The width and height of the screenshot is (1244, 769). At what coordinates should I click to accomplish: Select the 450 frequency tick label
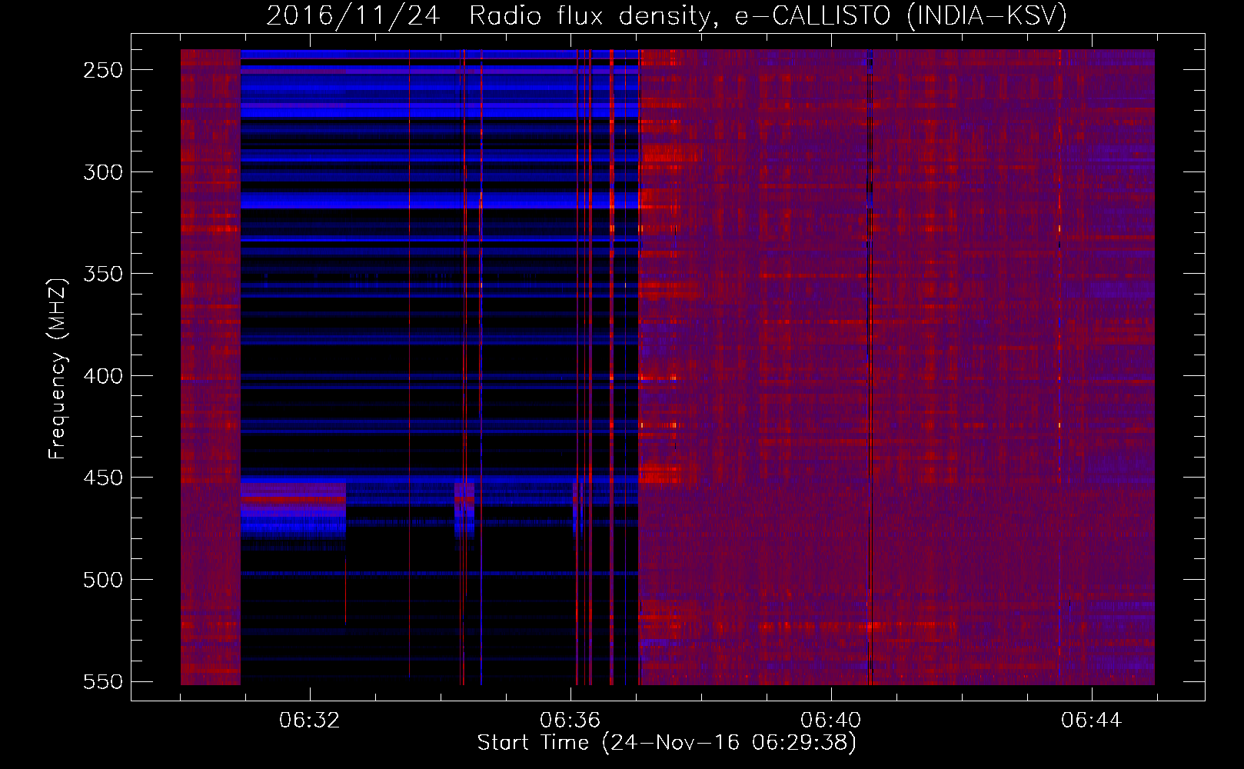(103, 478)
